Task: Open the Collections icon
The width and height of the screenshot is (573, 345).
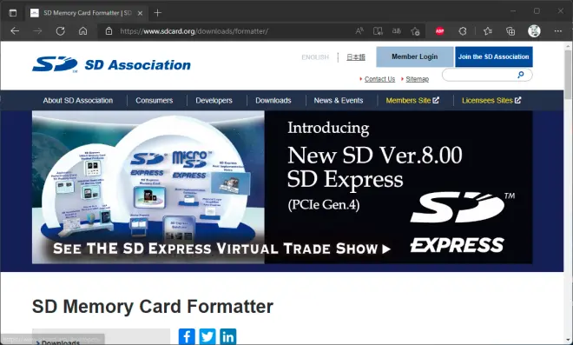Action: pos(510,31)
